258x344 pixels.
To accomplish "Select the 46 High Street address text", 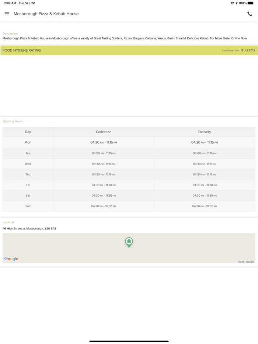I will click(29, 228).
